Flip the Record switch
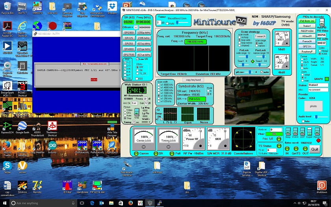 point(317,131)
